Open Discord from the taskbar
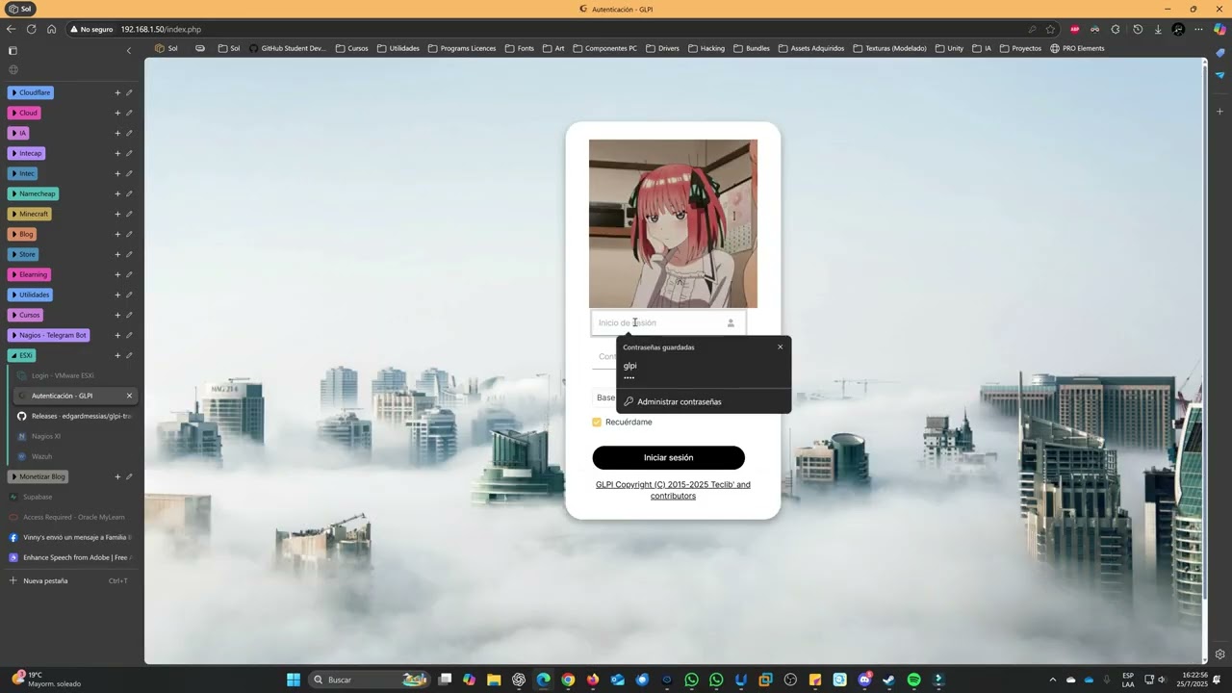The image size is (1232, 693). 864,680
